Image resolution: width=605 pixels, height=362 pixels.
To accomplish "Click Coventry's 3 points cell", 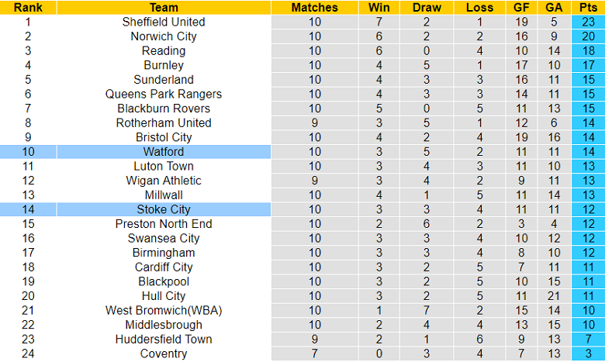I will (x=587, y=353).
